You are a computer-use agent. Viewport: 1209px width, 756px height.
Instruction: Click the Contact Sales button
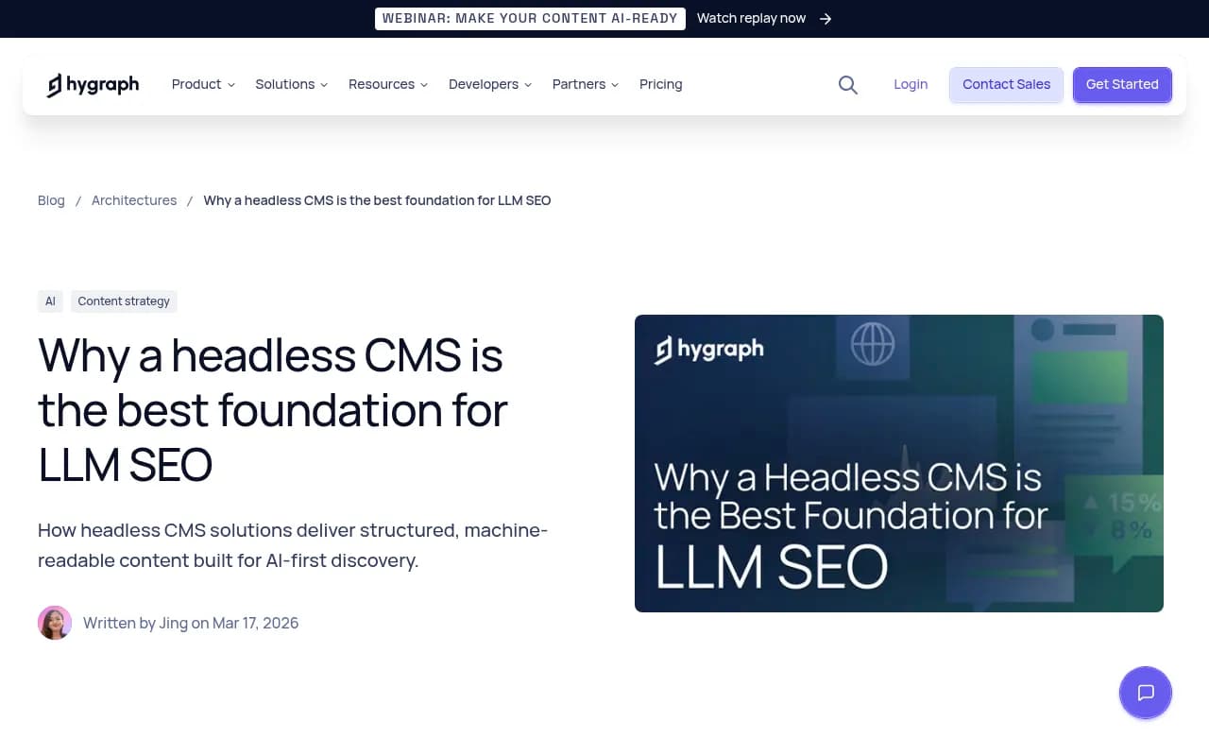(x=1006, y=84)
